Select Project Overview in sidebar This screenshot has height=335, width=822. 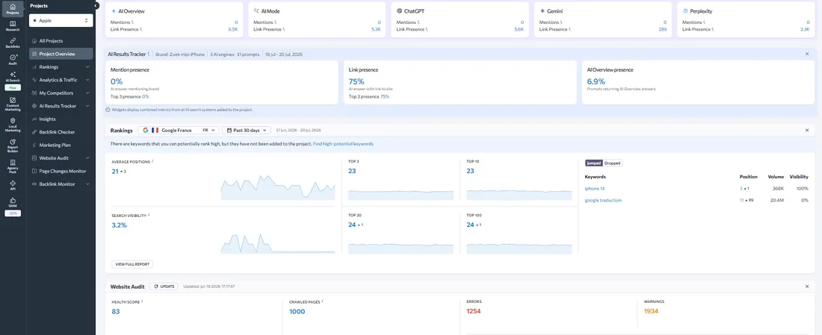(x=61, y=54)
